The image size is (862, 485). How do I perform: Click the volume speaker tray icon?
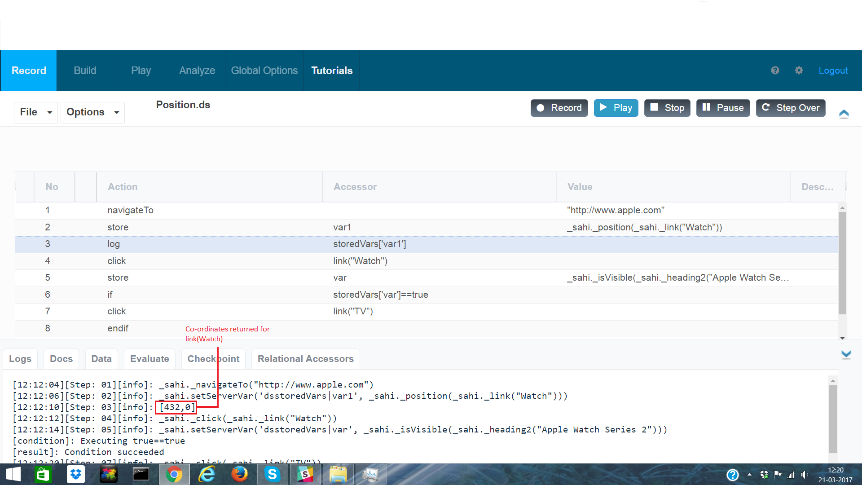point(805,475)
